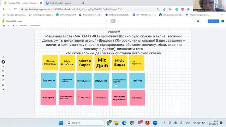This screenshot has height=127, width=226.
Task: Clear the current frame
Action: click(35, 26)
